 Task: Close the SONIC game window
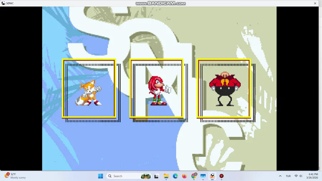point(315,3)
